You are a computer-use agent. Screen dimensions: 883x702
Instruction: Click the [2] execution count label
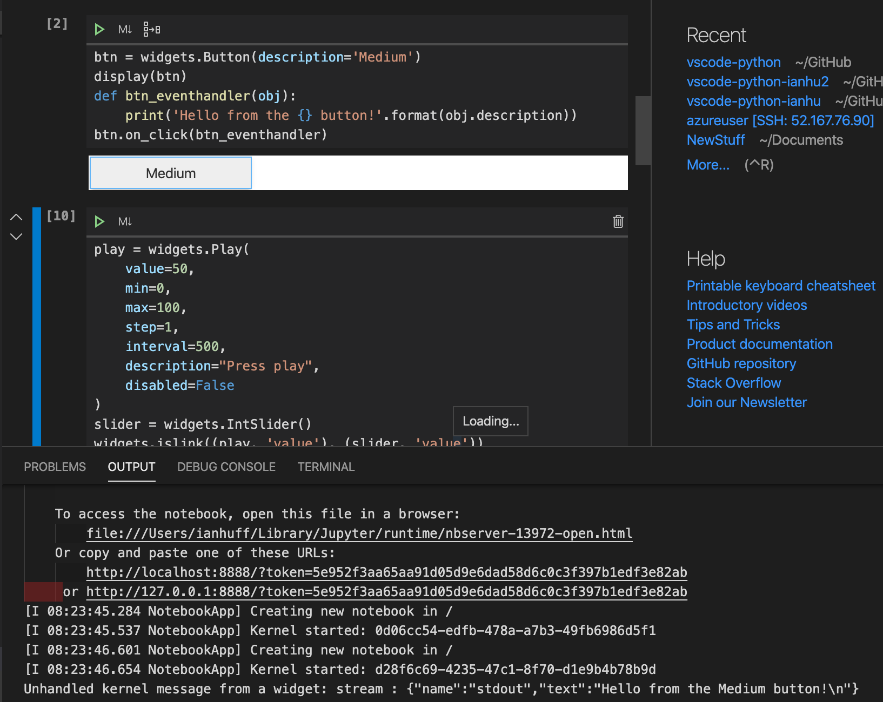[x=57, y=24]
